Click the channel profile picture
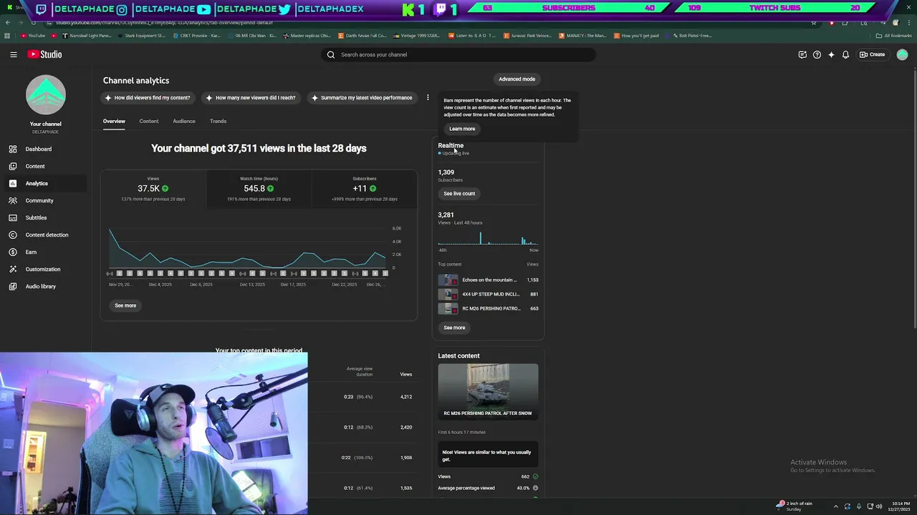Screen dimensions: 917x515 click(x=46, y=94)
